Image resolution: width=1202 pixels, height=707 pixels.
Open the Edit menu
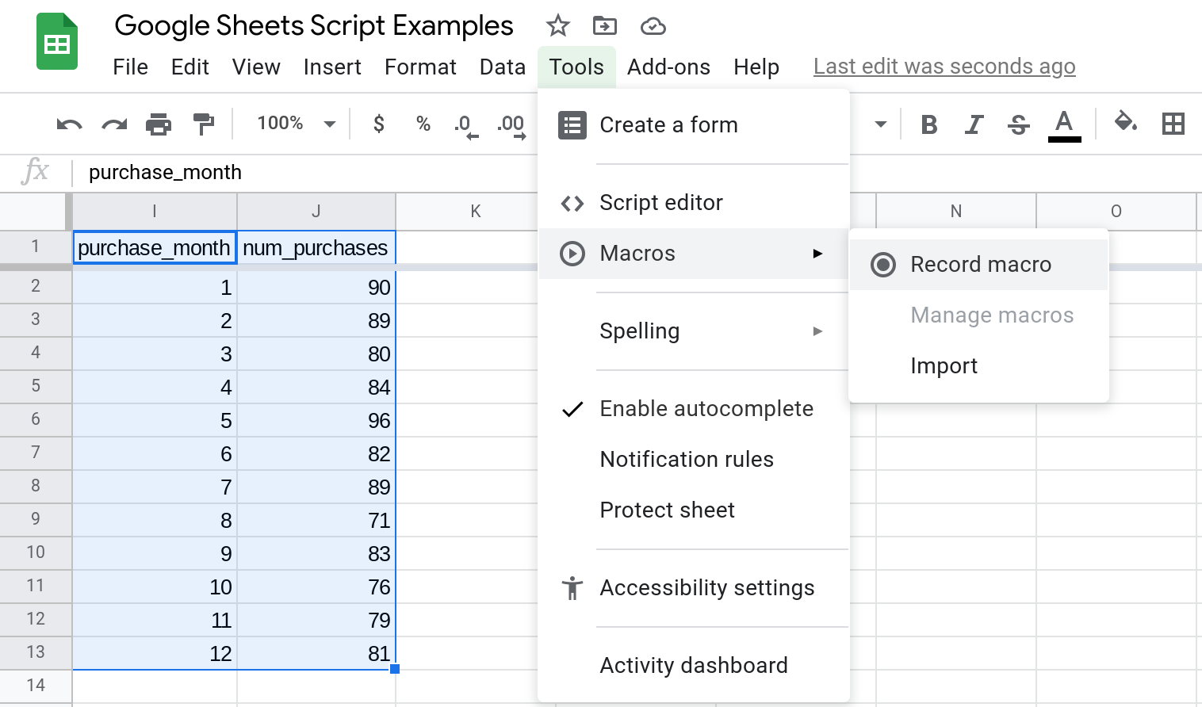190,67
